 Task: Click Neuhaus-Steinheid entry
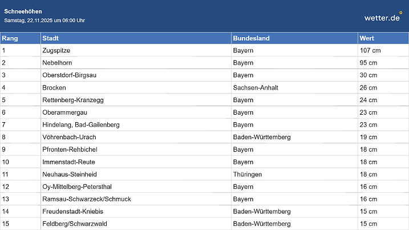[x=70, y=175]
